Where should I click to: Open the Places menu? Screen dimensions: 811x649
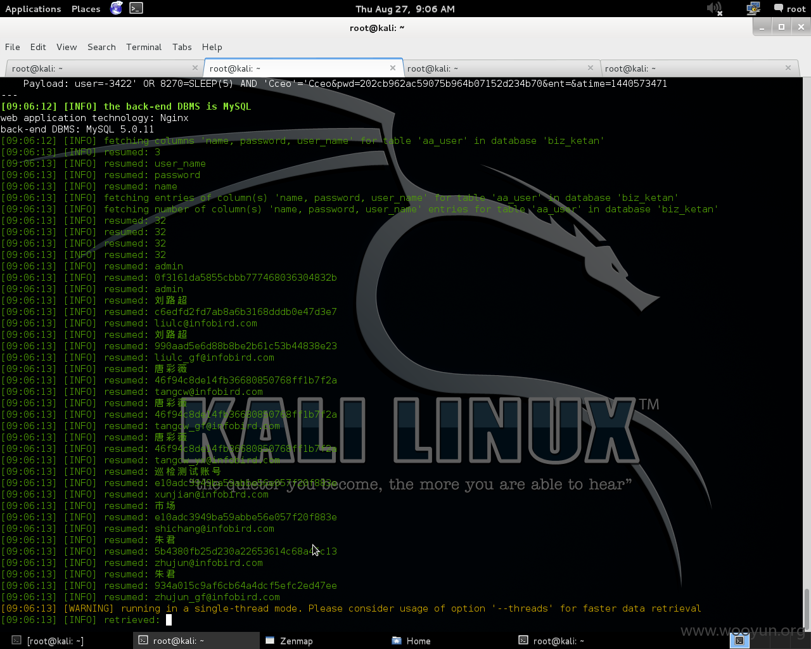coord(86,9)
